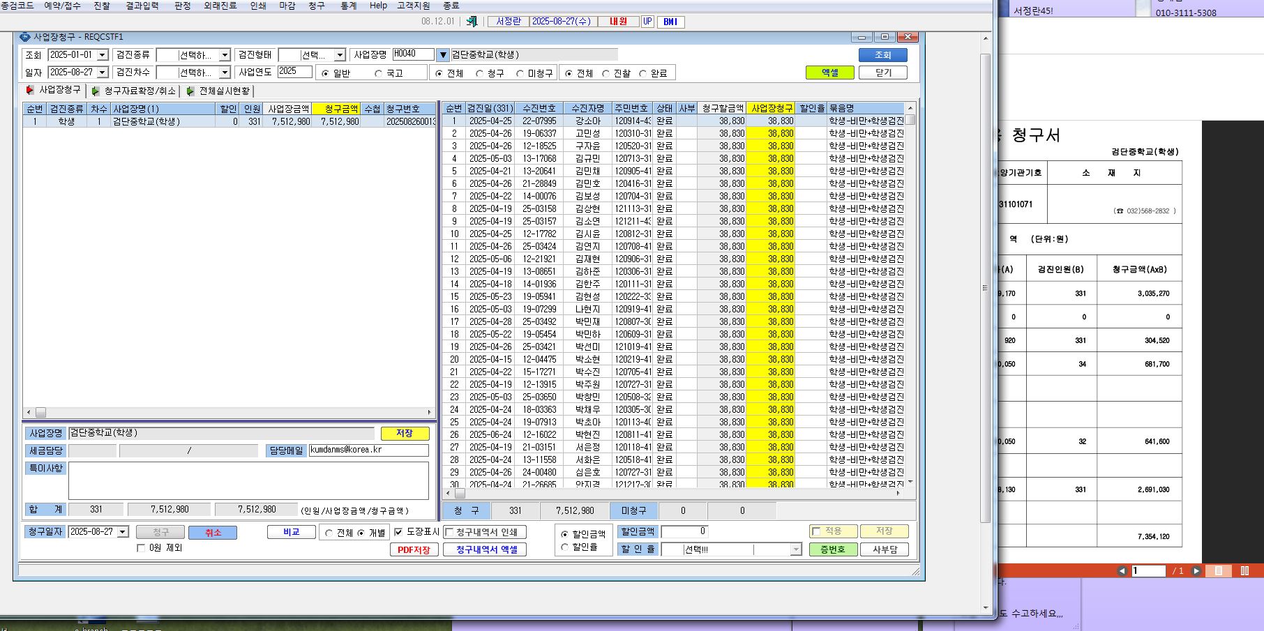The image size is (1264, 631).
Task: Click the PDF저장 button
Action: 414,549
